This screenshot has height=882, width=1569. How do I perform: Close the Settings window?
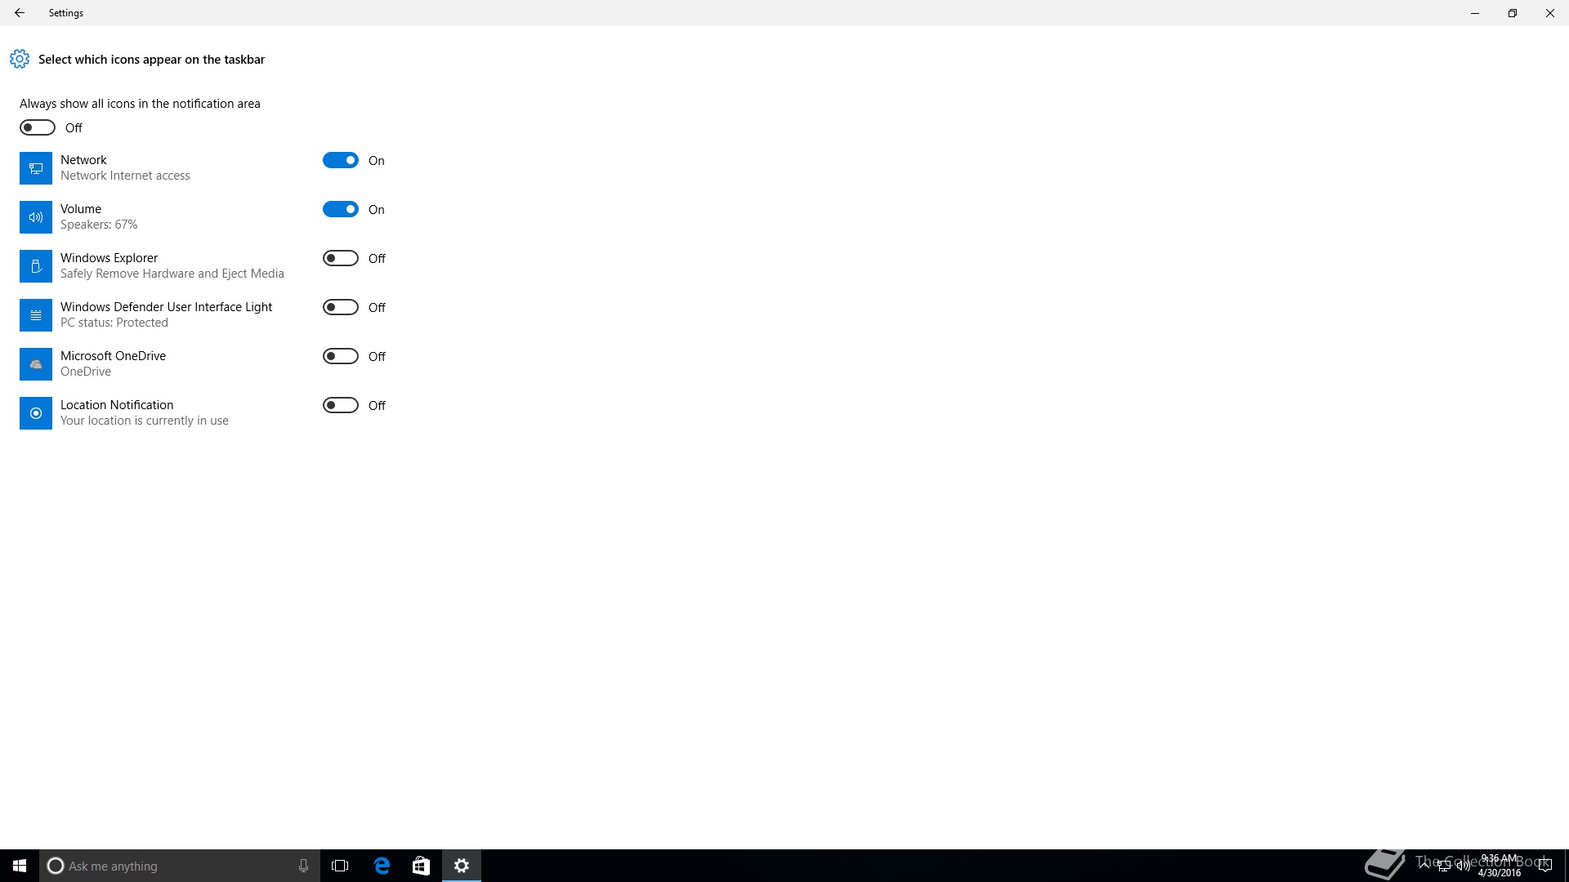[1550, 13]
